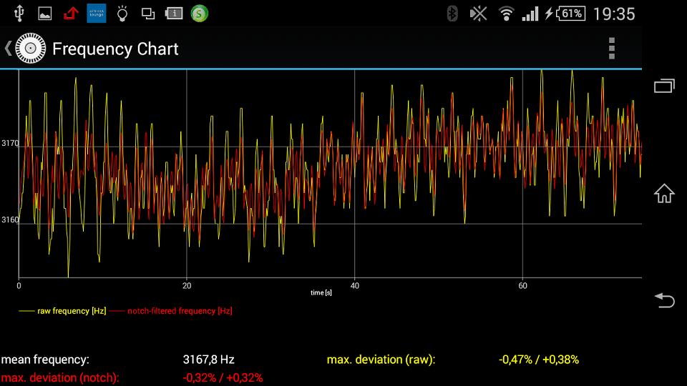Open the recent apps navigation button
Screen dimensions: 687x386
coord(664,86)
